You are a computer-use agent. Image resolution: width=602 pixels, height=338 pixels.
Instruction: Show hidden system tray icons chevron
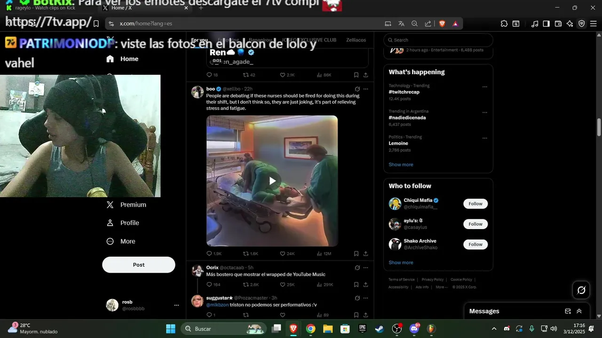[494, 329]
